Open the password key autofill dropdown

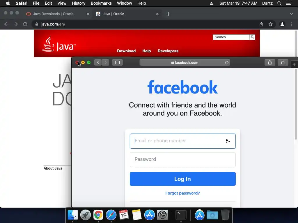[228, 141]
